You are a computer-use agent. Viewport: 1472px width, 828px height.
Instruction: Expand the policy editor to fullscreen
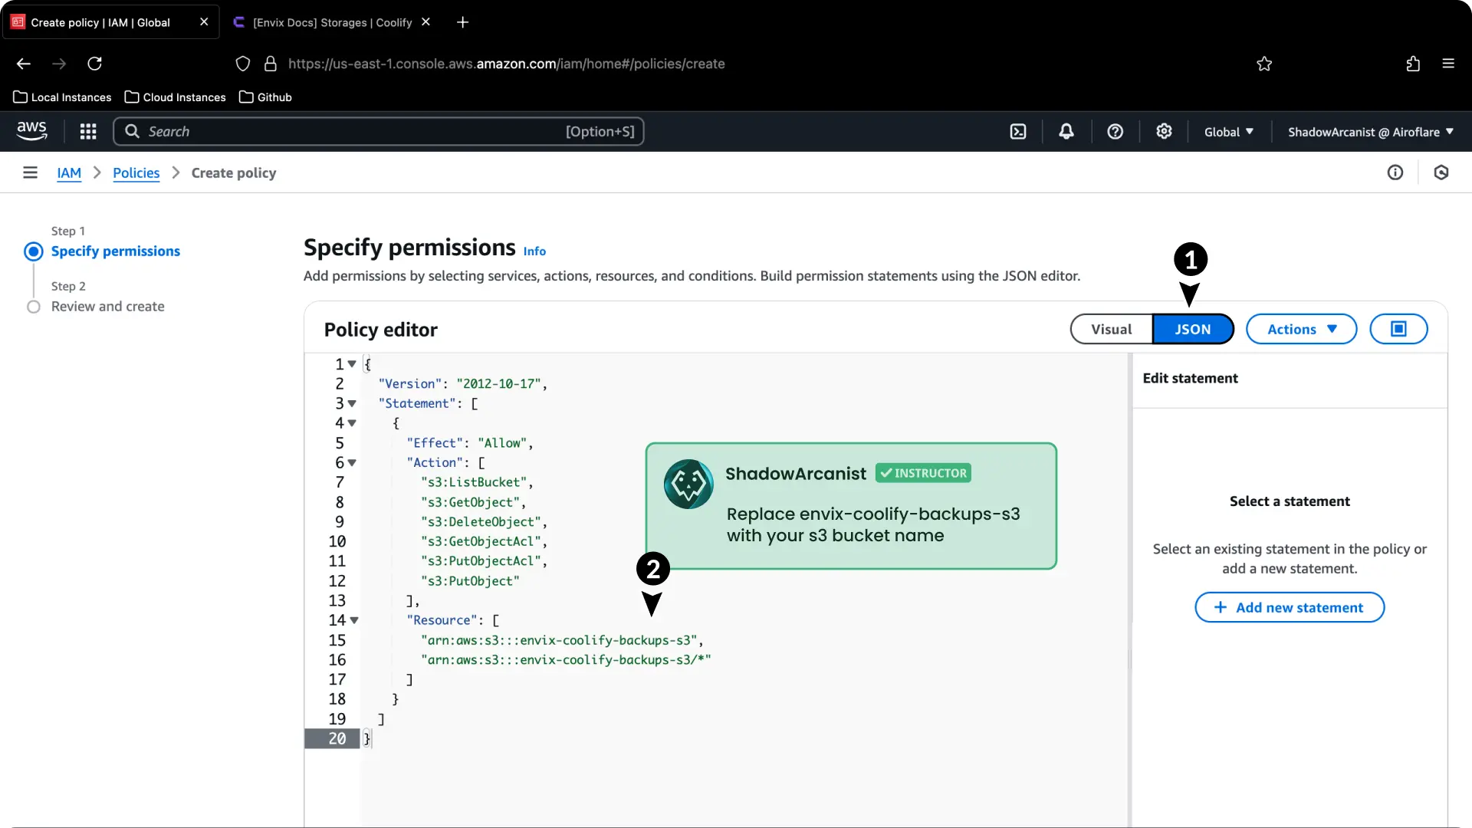[1398, 328]
